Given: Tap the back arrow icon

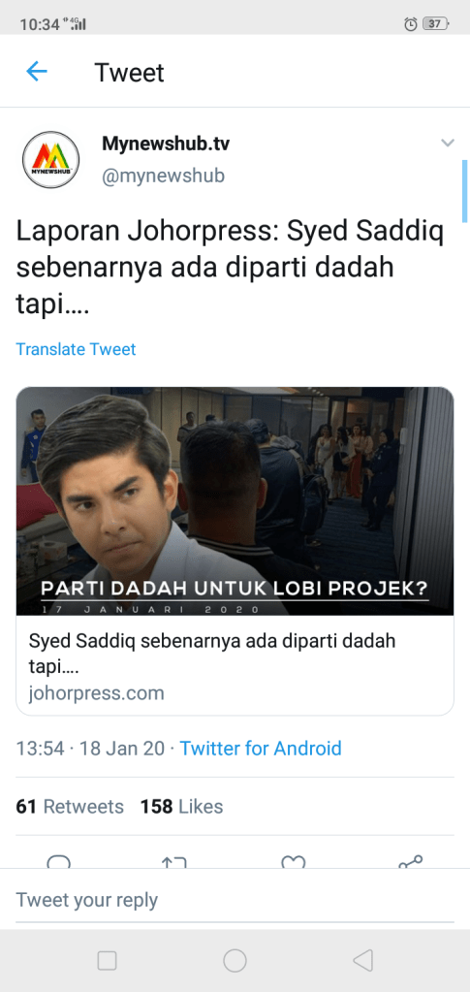Looking at the screenshot, I should tap(37, 72).
